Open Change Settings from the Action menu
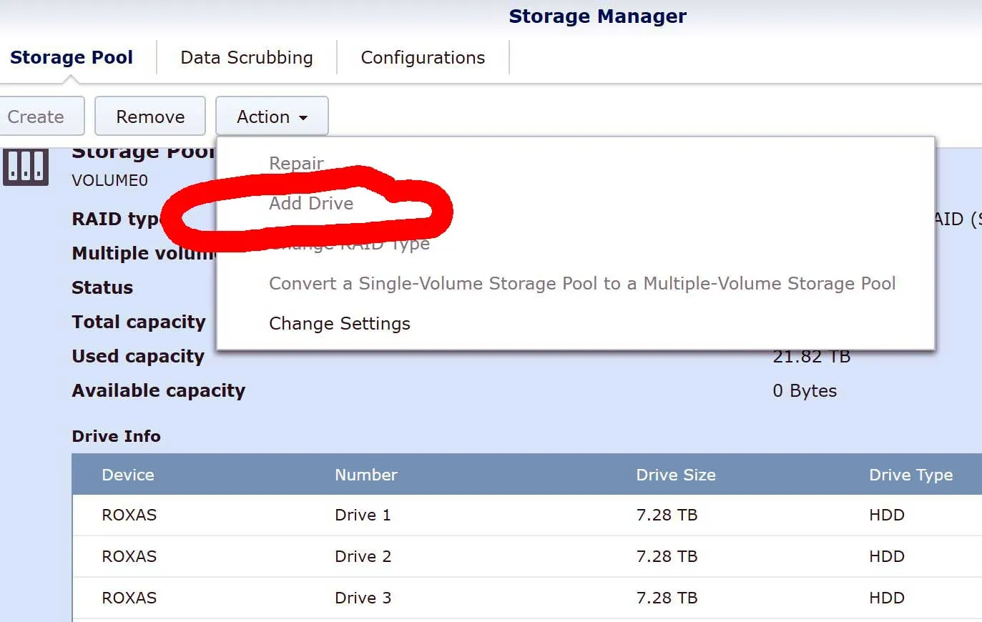 [339, 323]
